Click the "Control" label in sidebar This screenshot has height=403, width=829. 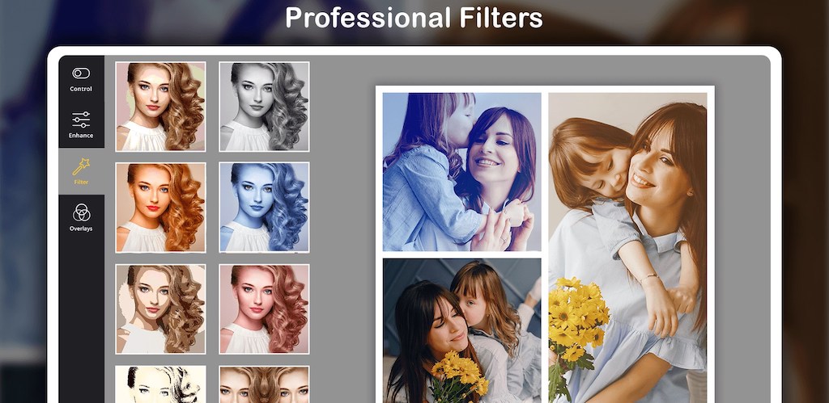[81, 89]
